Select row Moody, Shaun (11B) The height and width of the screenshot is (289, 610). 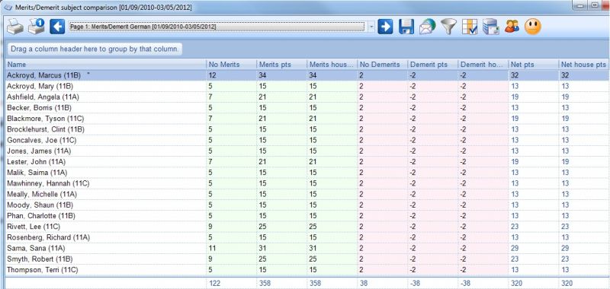pyautogui.click(x=307, y=205)
